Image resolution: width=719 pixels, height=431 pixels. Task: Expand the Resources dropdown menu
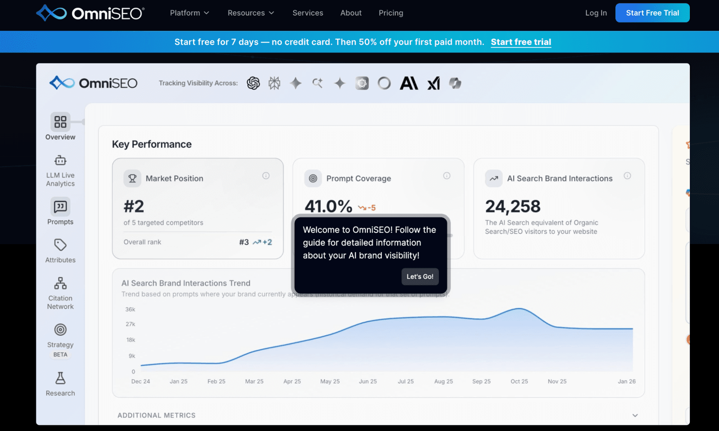(251, 13)
